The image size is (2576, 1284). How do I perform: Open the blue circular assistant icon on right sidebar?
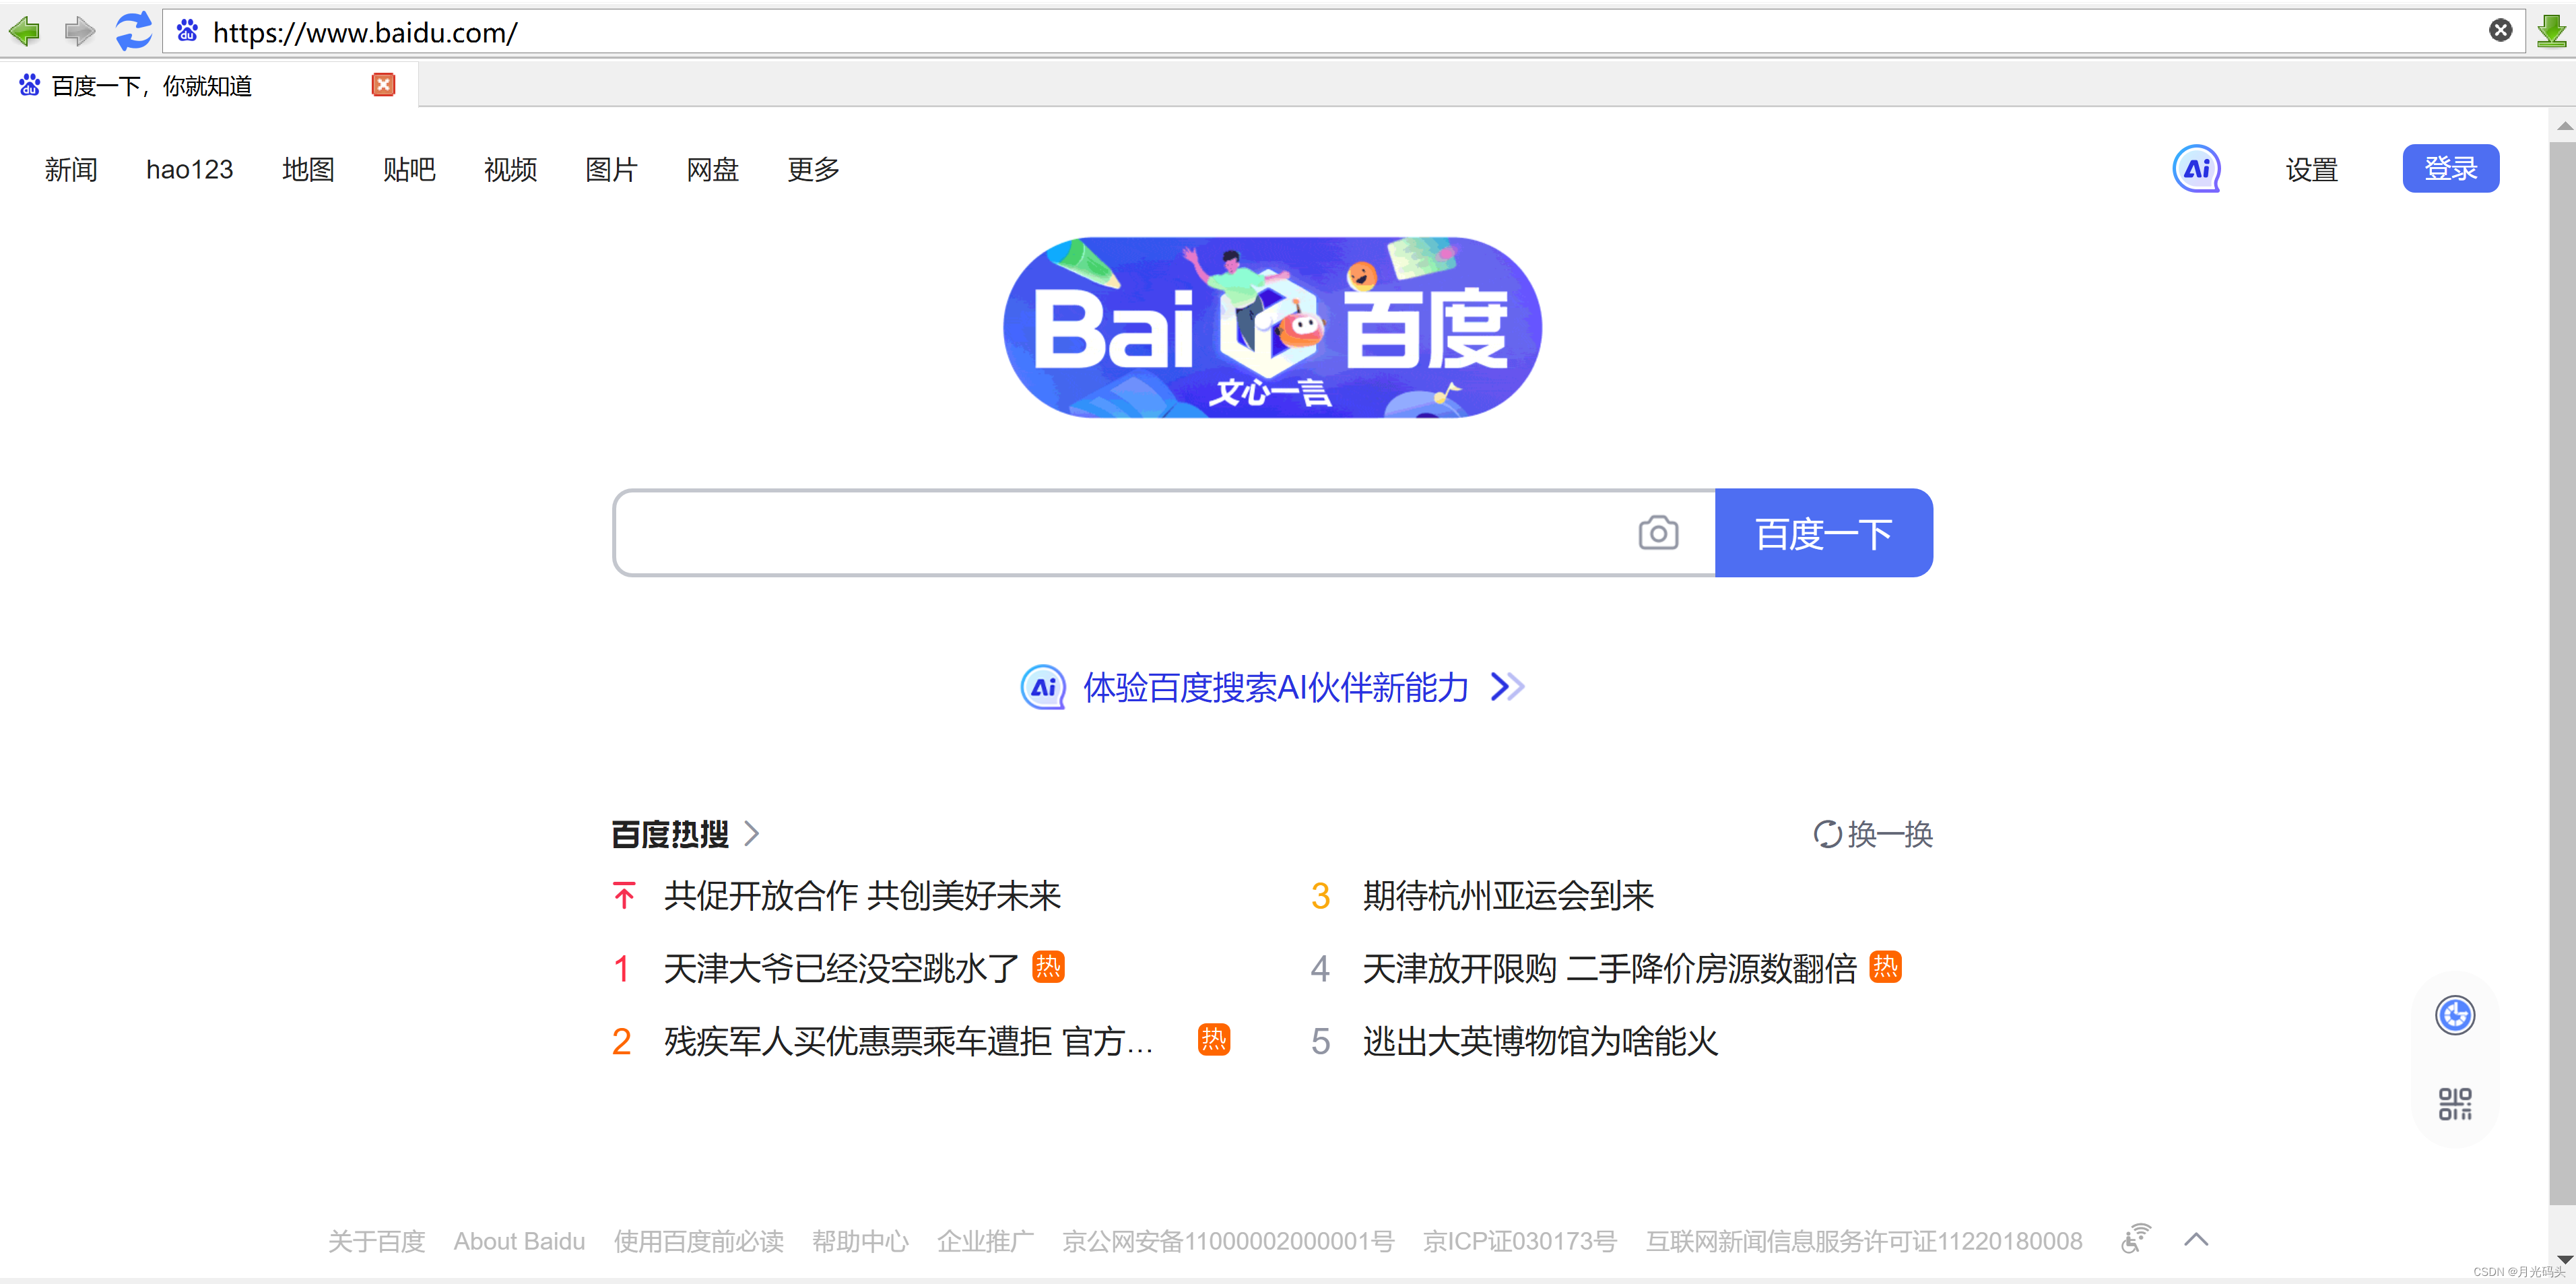click(x=2454, y=1016)
